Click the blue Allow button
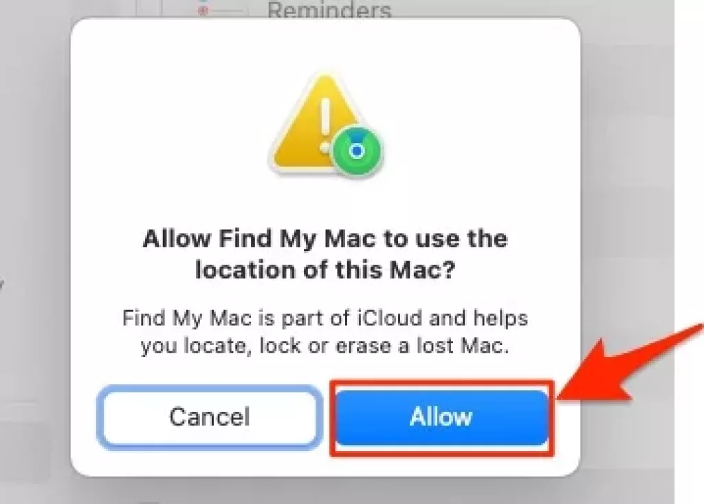 pos(442,417)
